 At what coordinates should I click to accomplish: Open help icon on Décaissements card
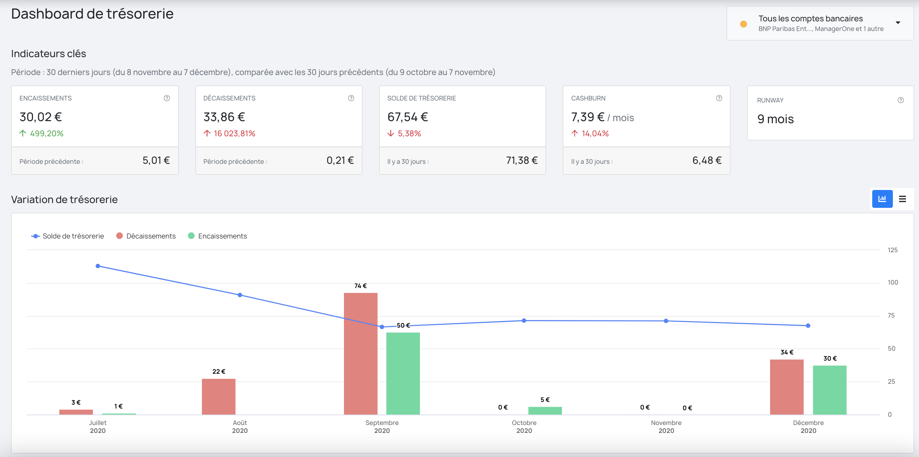tap(351, 98)
